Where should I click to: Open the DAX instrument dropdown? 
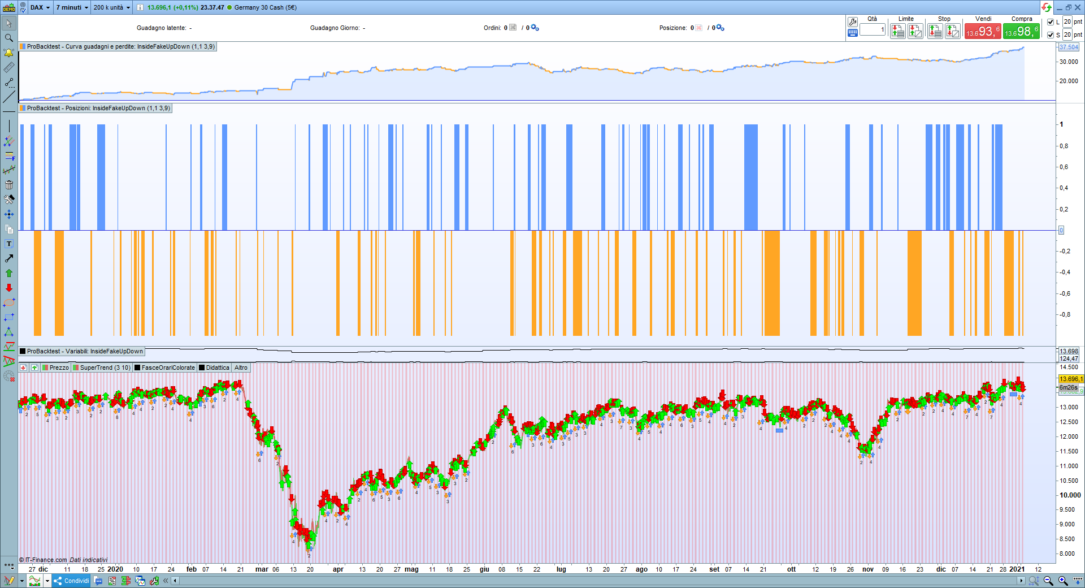click(40, 7)
